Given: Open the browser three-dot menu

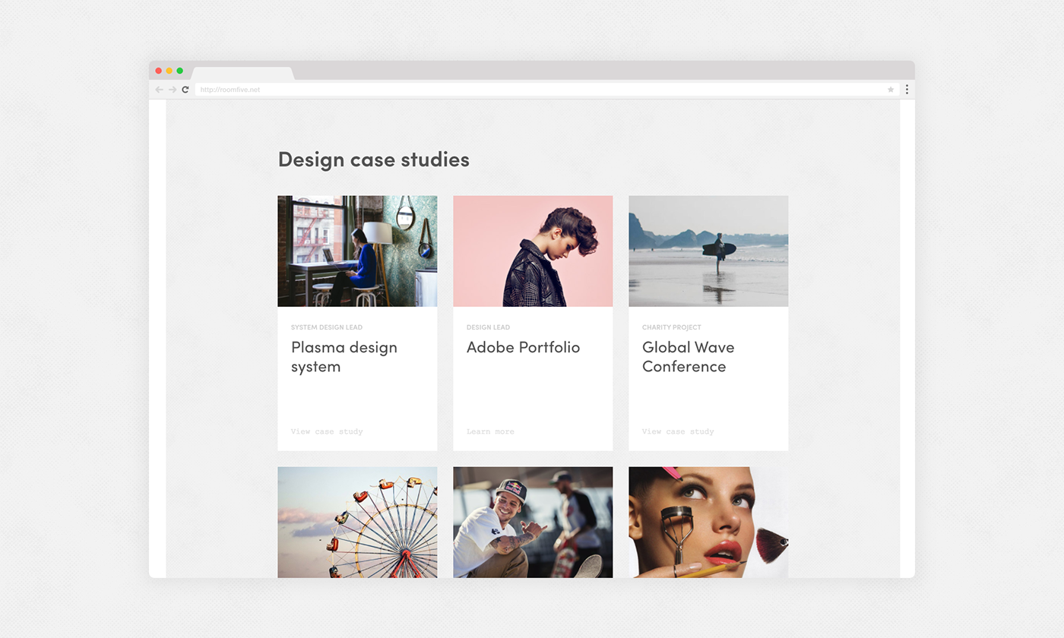Looking at the screenshot, I should pyautogui.click(x=907, y=90).
